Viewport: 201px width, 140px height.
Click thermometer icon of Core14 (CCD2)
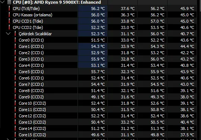tap(15, 128)
